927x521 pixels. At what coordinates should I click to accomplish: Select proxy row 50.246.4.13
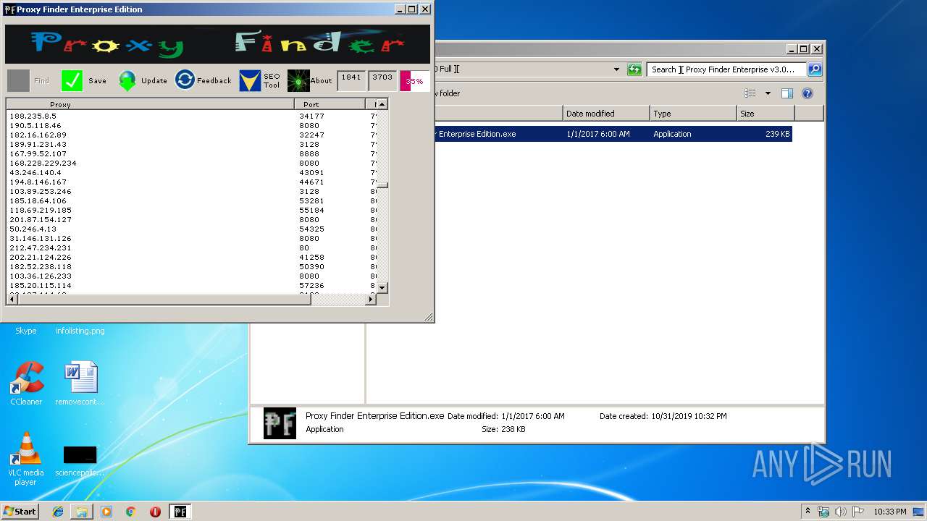pos(191,229)
